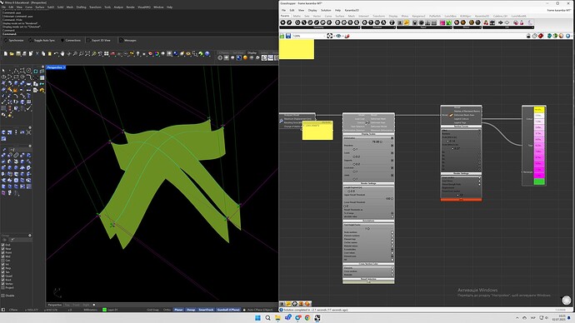Click Toggle Auto Sync button
The width and height of the screenshot is (575, 323).
[x=42, y=40]
